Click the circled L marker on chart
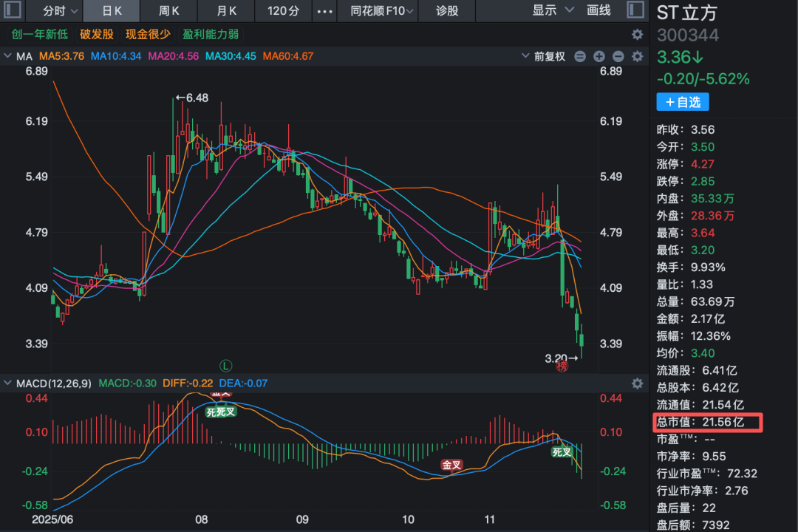This screenshot has height=532, width=798. pos(226,365)
